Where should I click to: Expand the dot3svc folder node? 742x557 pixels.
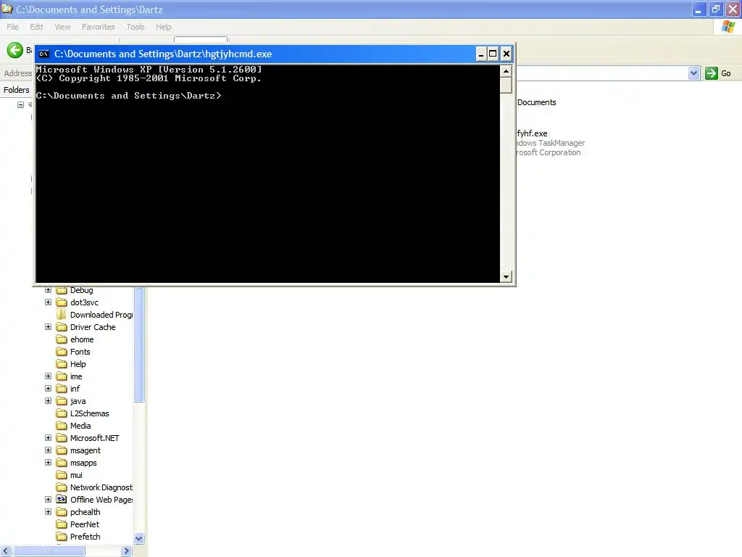[x=49, y=302]
